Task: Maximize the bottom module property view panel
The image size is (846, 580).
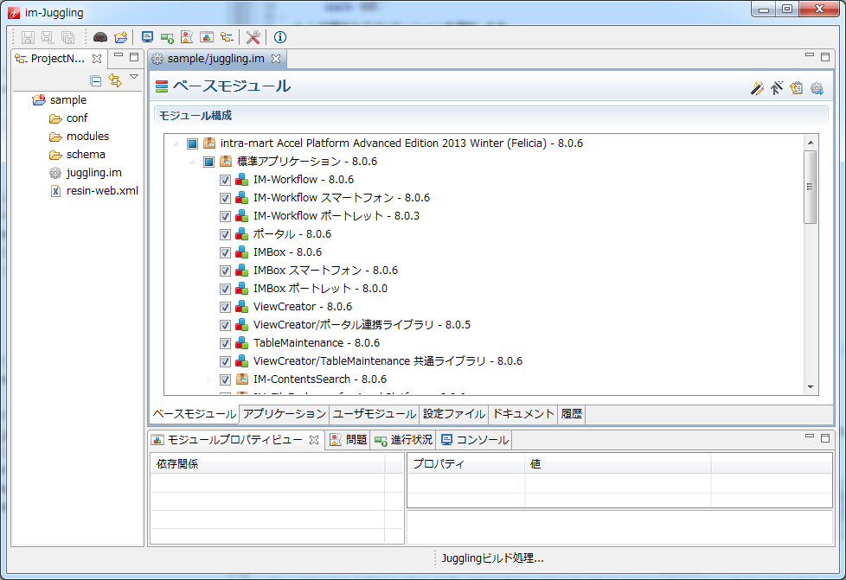Action: pos(825,437)
